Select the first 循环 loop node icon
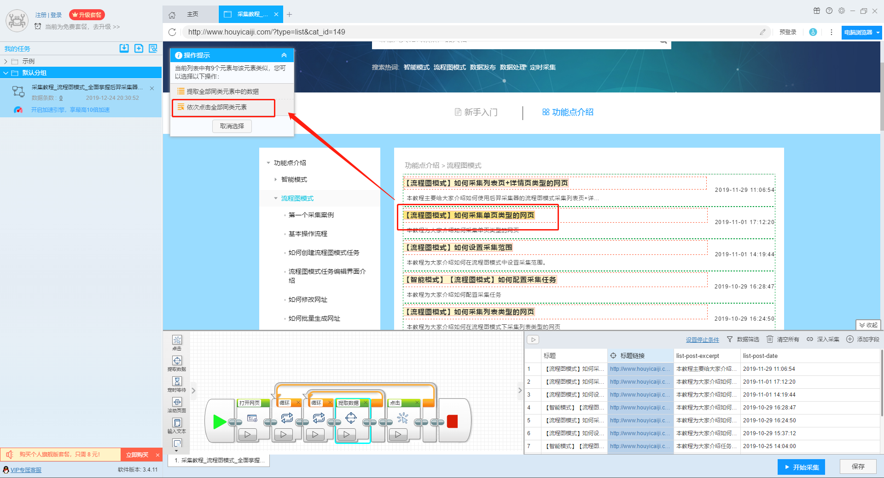 pos(287,418)
